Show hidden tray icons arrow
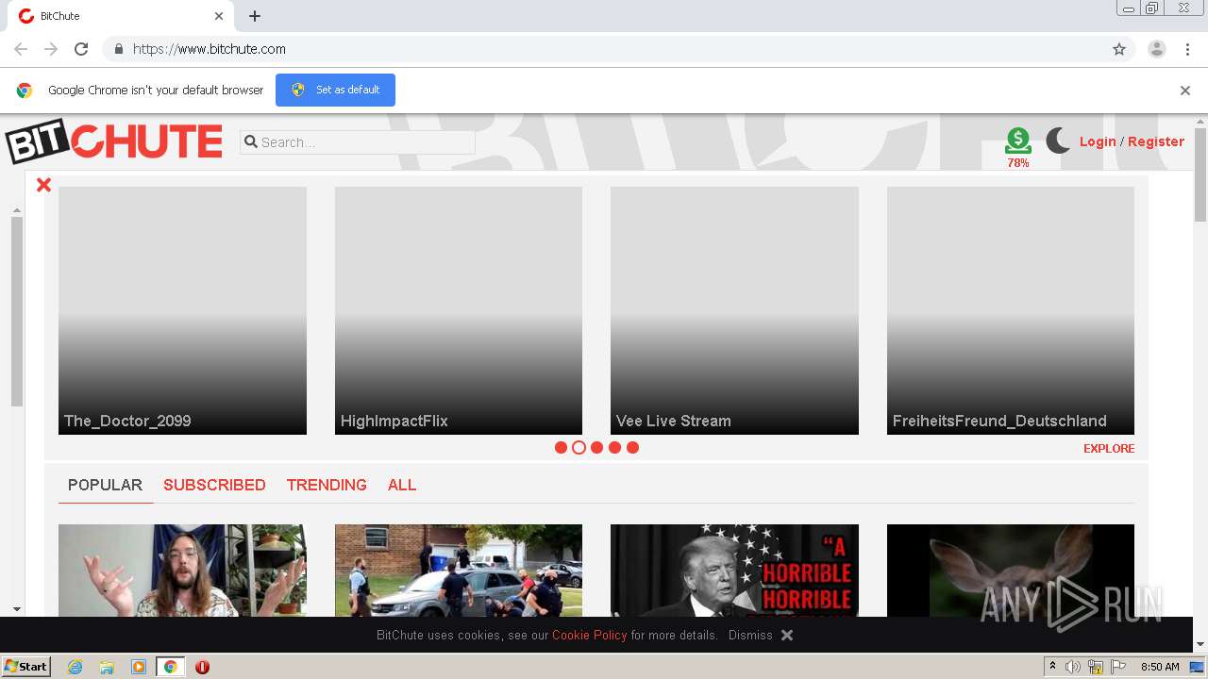This screenshot has width=1208, height=679. click(1052, 666)
